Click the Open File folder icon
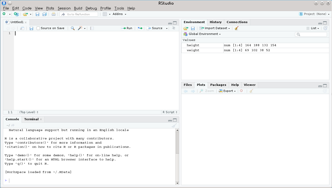The image size is (332, 188). click(x=25, y=14)
